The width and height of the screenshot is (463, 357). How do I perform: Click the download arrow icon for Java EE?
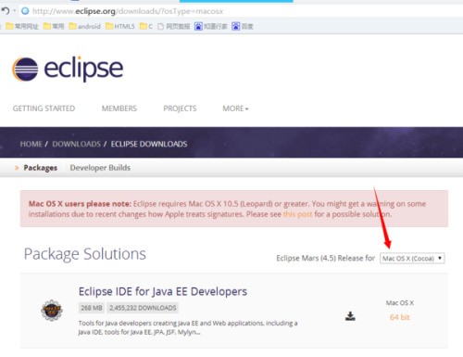350,316
